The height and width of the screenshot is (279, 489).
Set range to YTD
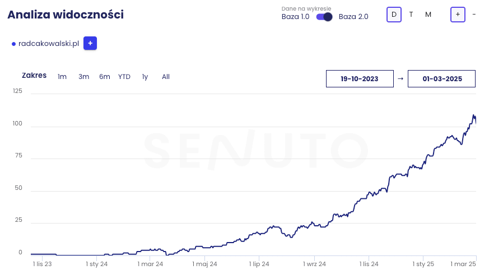(x=124, y=77)
